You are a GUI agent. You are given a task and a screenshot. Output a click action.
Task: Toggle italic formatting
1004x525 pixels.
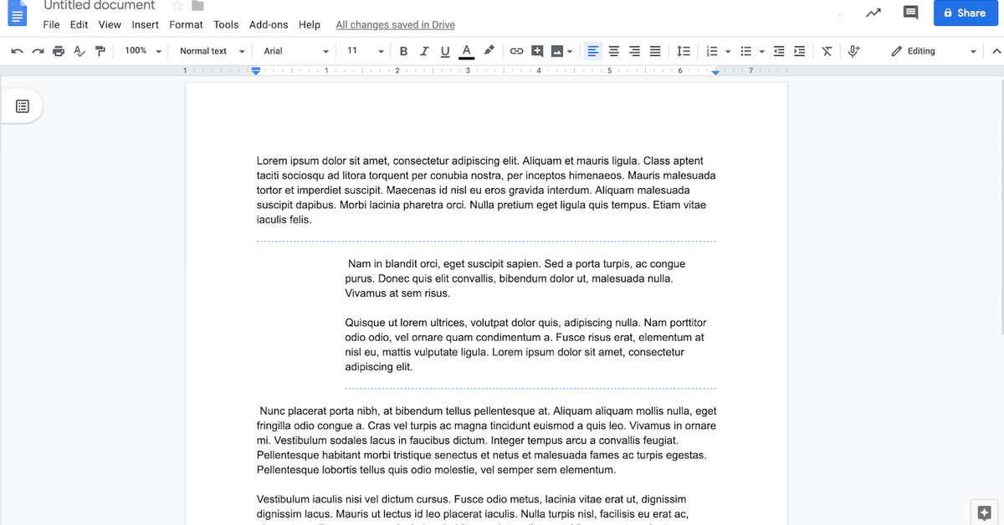(x=424, y=51)
